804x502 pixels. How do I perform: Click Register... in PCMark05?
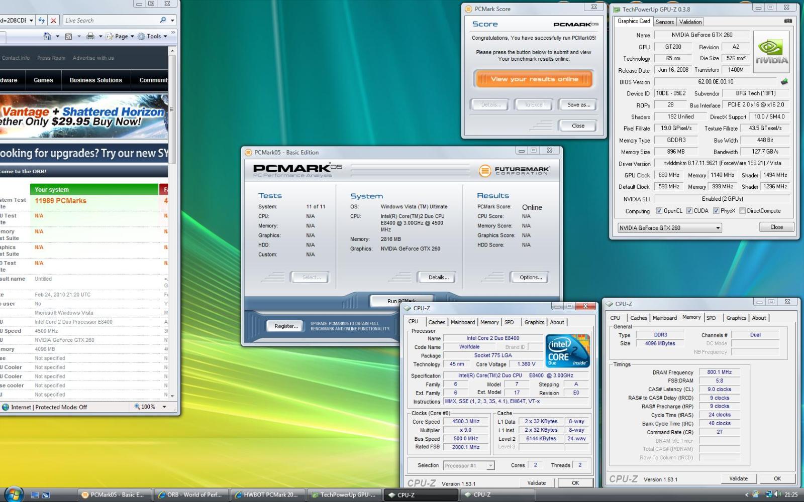coord(286,326)
